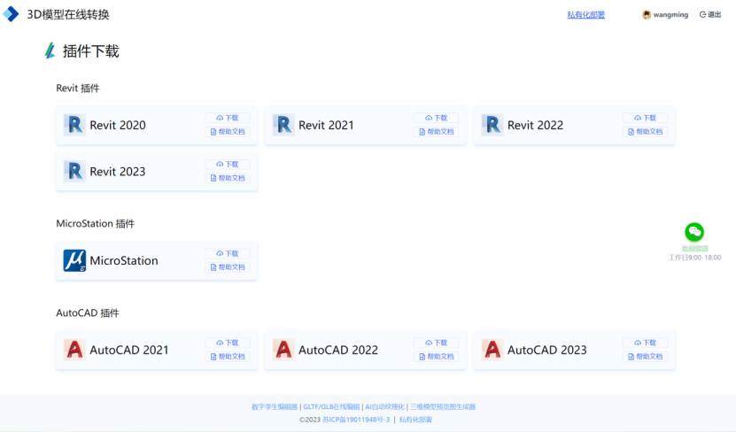Click the MicroStation 插件 section heading
The image size is (736, 432).
(96, 224)
